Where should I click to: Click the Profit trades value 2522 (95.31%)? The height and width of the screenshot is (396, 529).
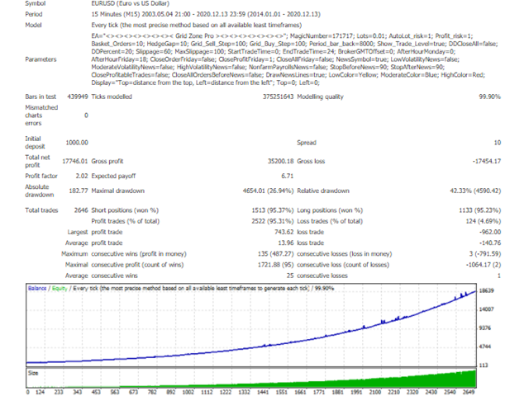tap(273, 221)
